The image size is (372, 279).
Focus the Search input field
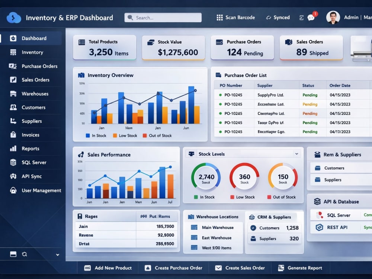tap(163, 17)
